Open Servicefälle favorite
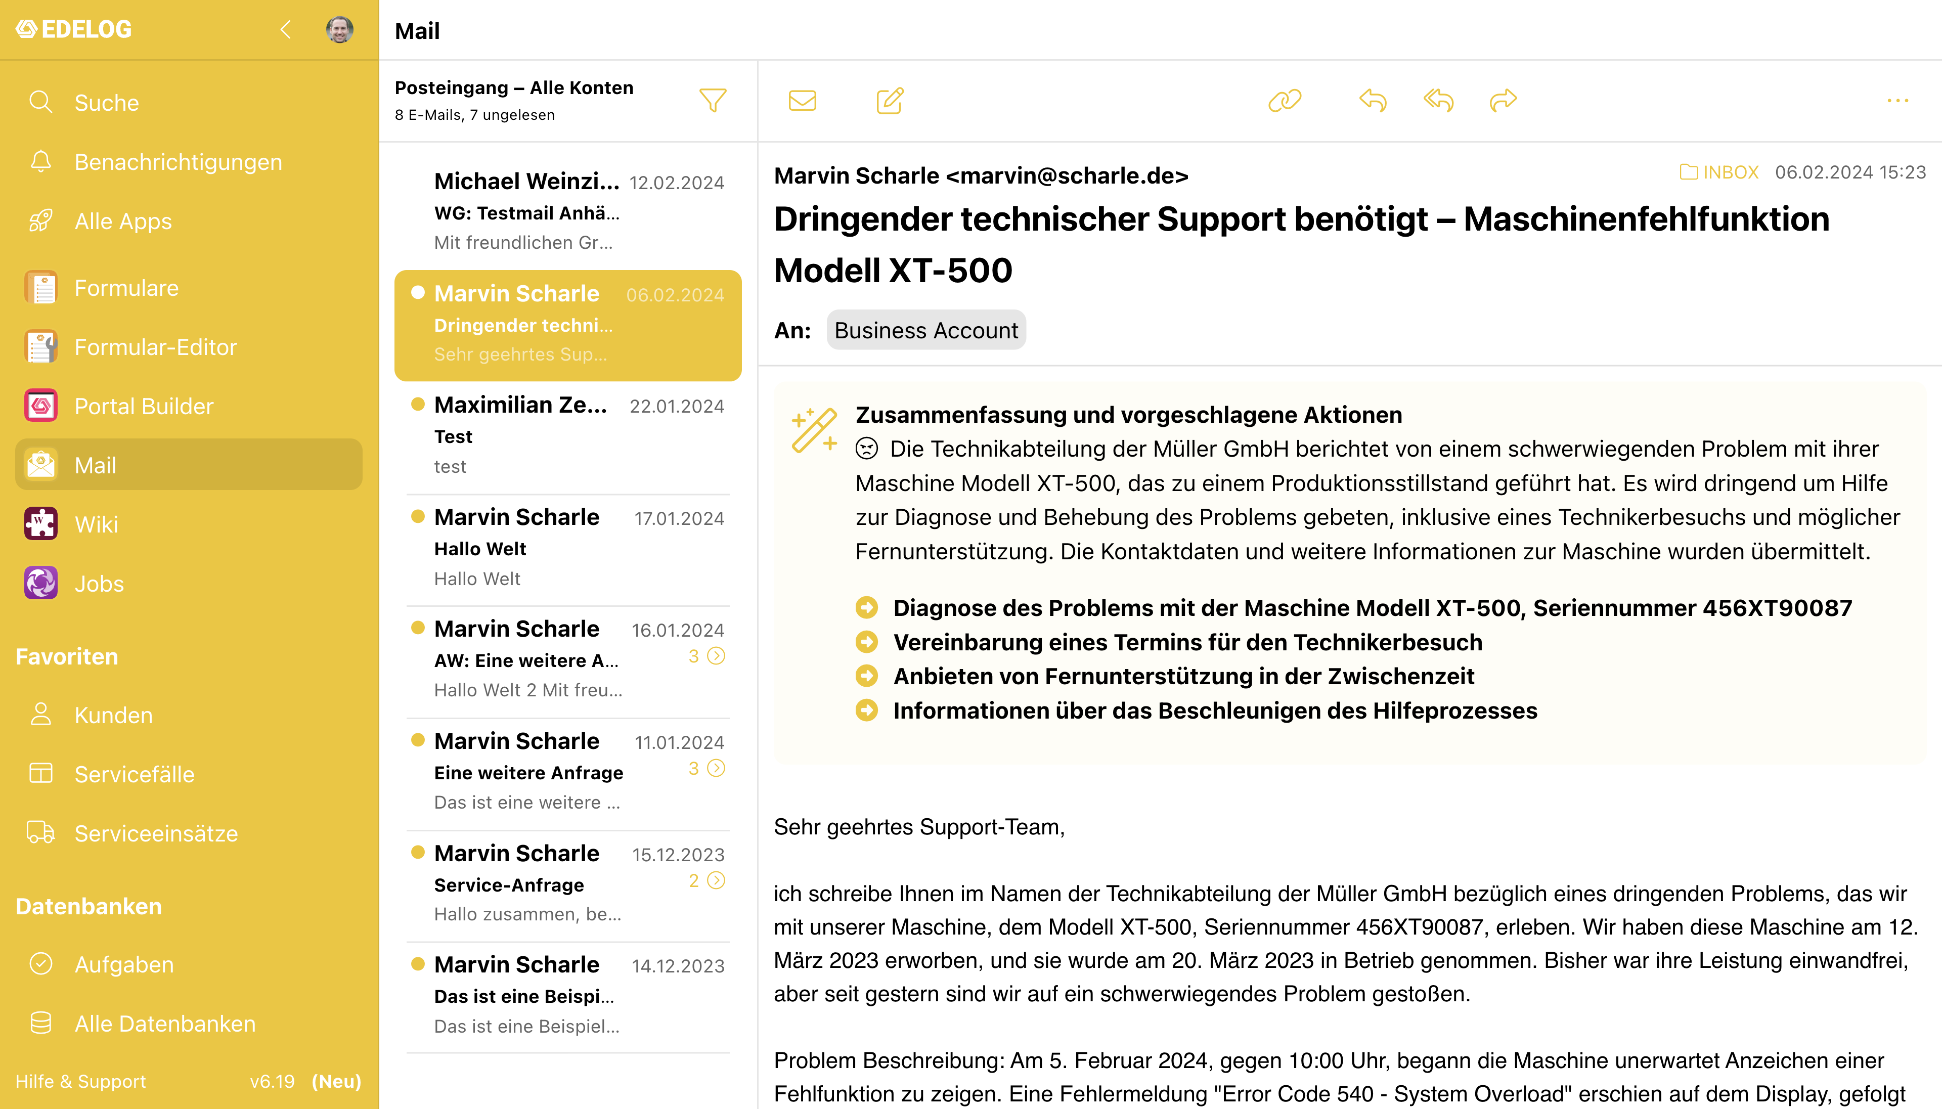This screenshot has width=1942, height=1109. pyautogui.click(x=188, y=774)
